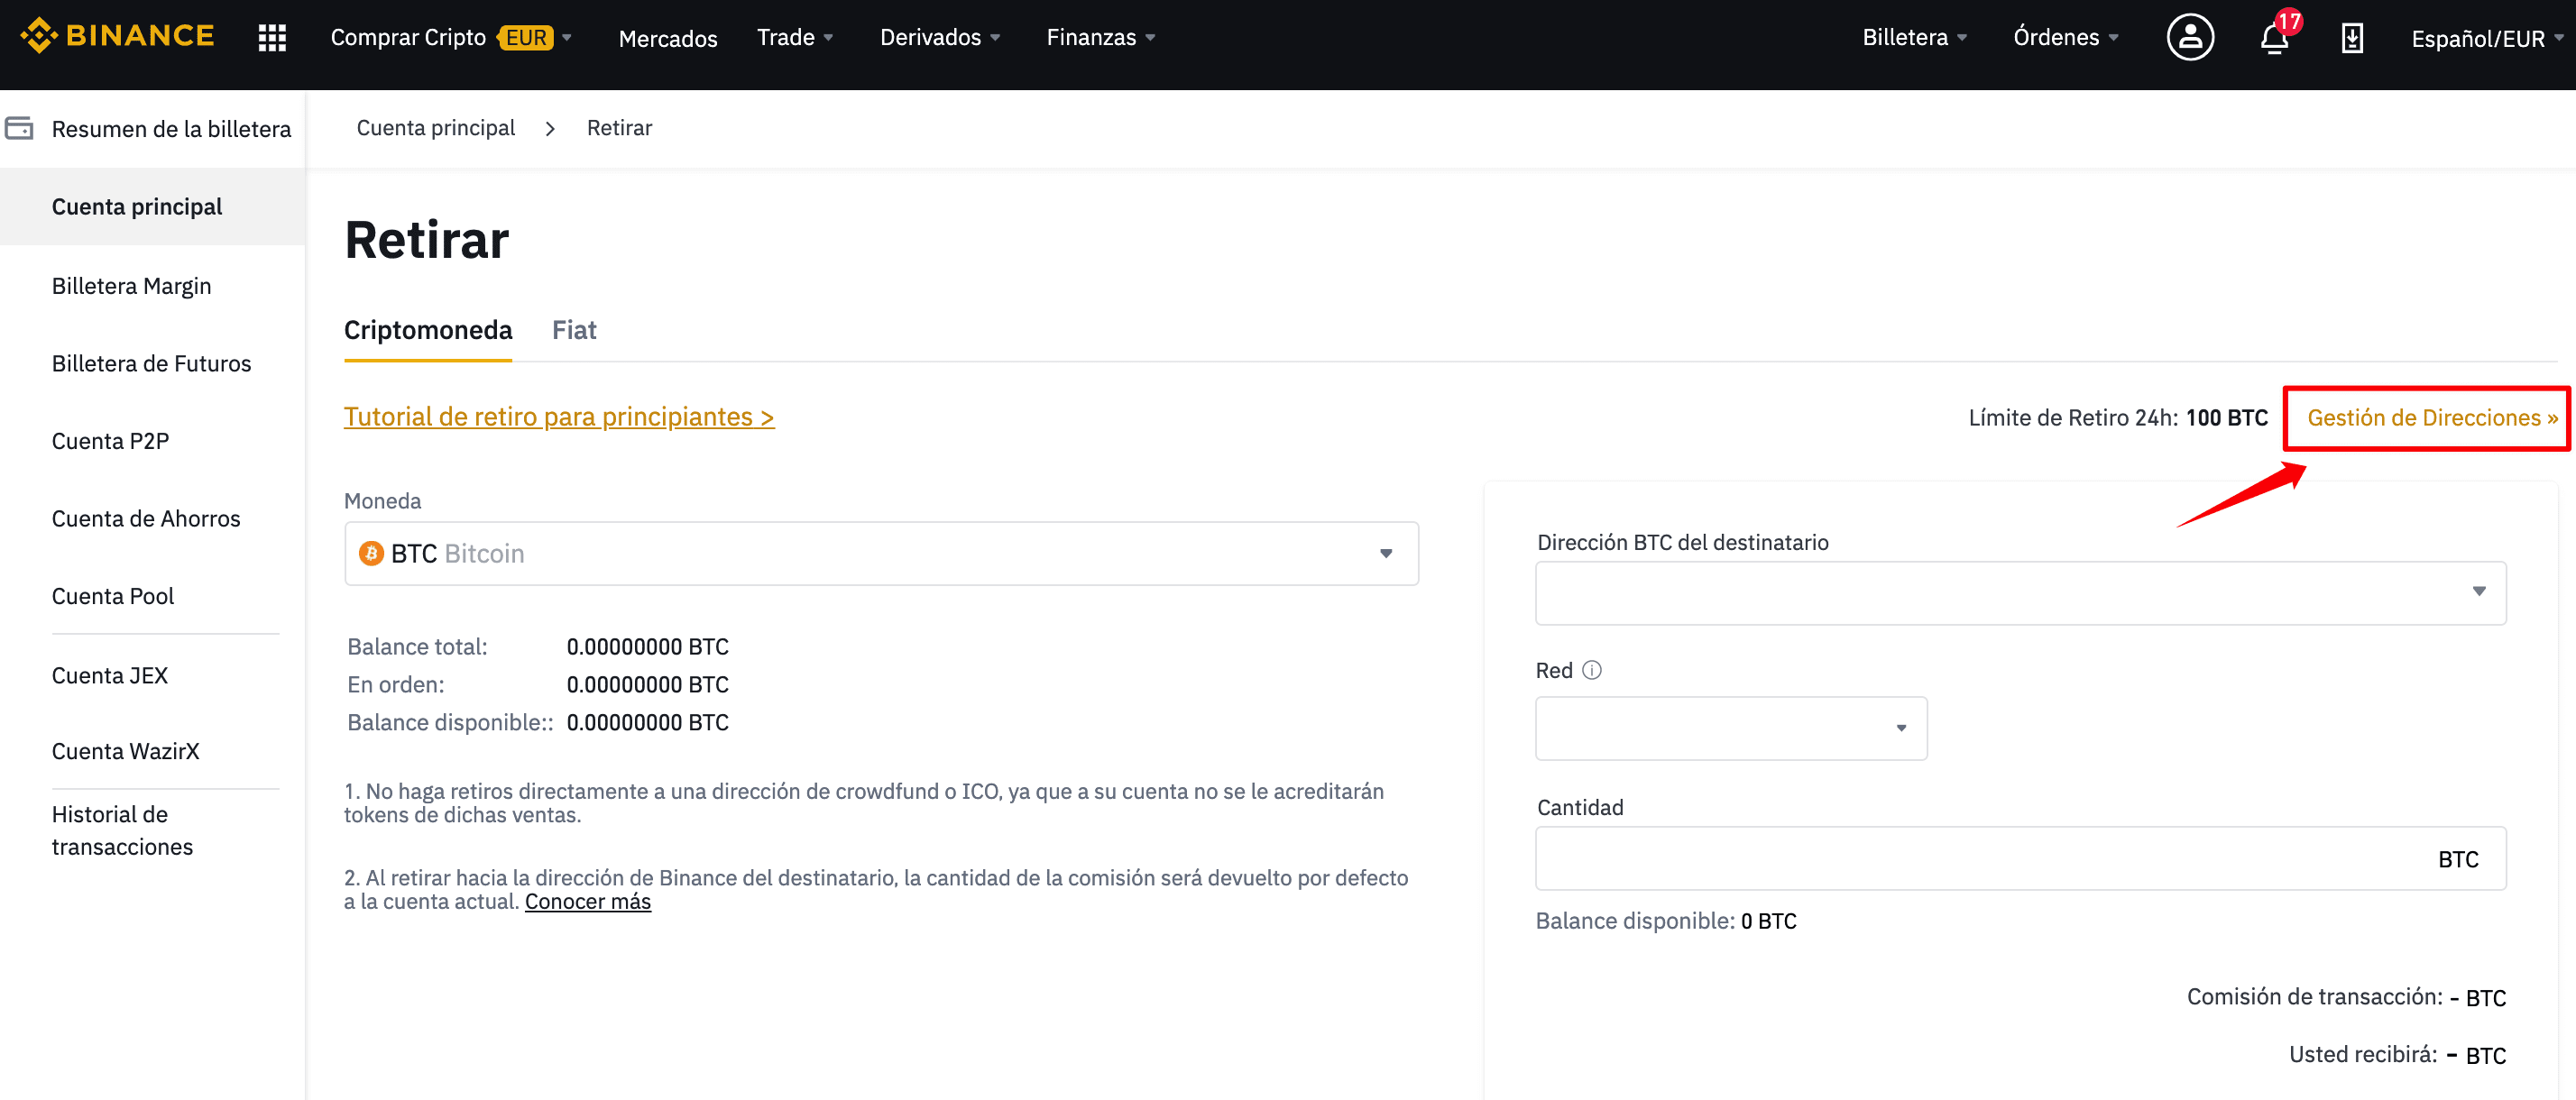Expand the Órdenes menu
The image size is (2576, 1100).
click(2066, 37)
